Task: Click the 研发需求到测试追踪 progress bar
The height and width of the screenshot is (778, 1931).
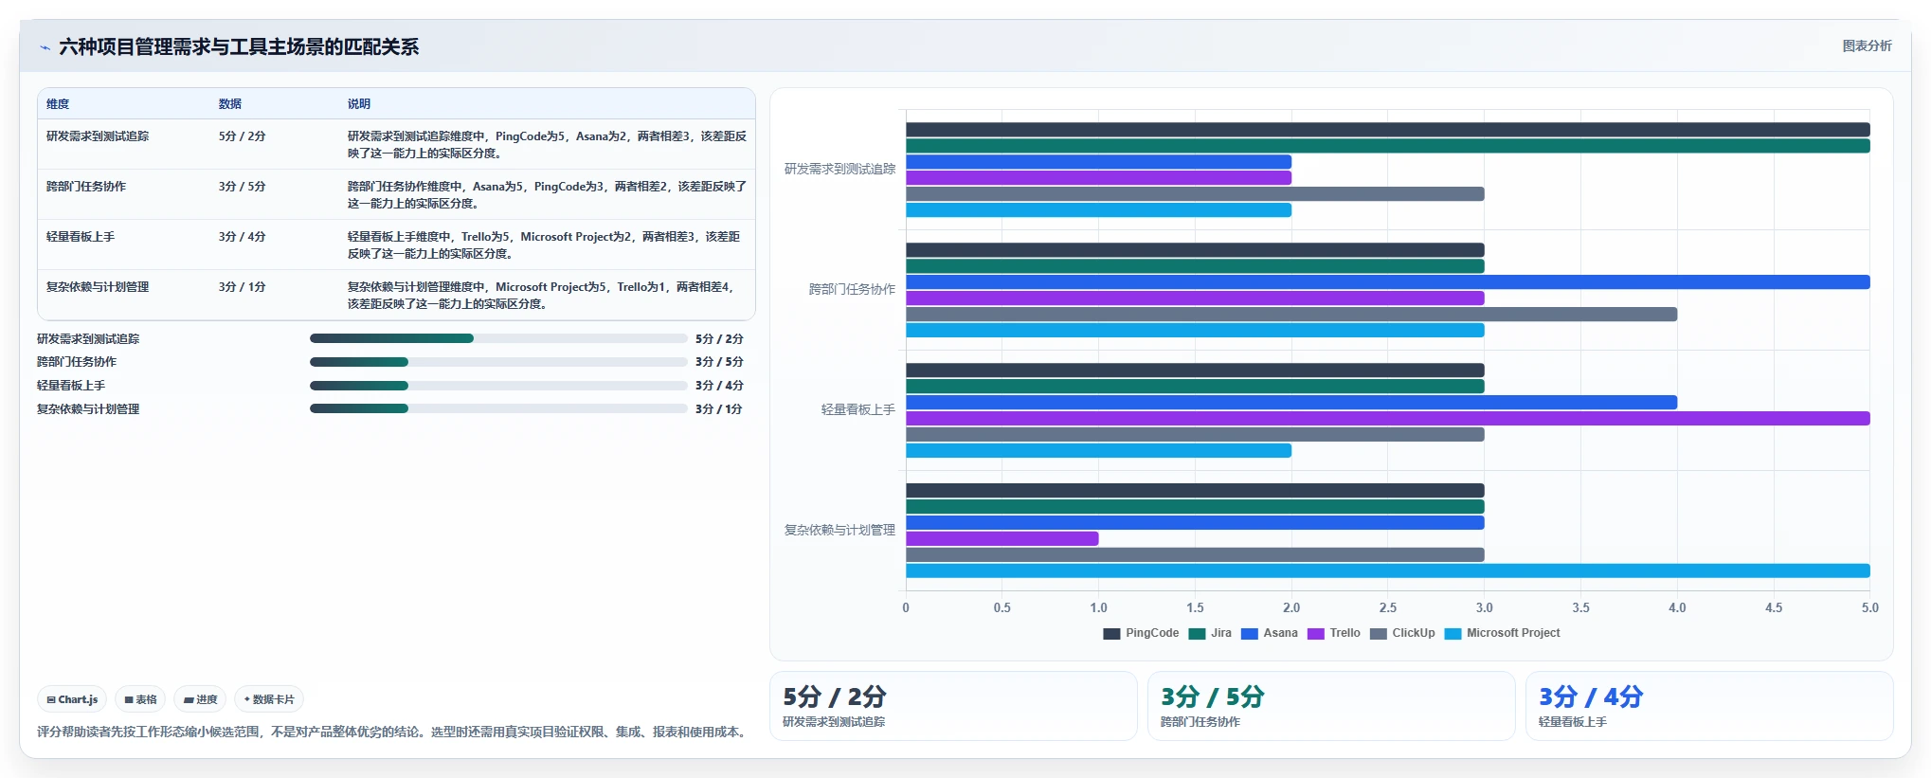Action: [498, 338]
